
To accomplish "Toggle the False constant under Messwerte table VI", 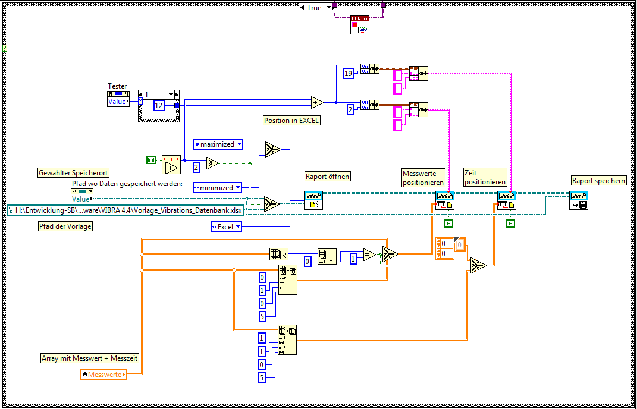I will pos(448,224).
